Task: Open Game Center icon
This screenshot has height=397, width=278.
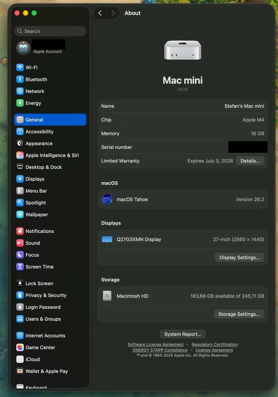Action: click(20, 348)
